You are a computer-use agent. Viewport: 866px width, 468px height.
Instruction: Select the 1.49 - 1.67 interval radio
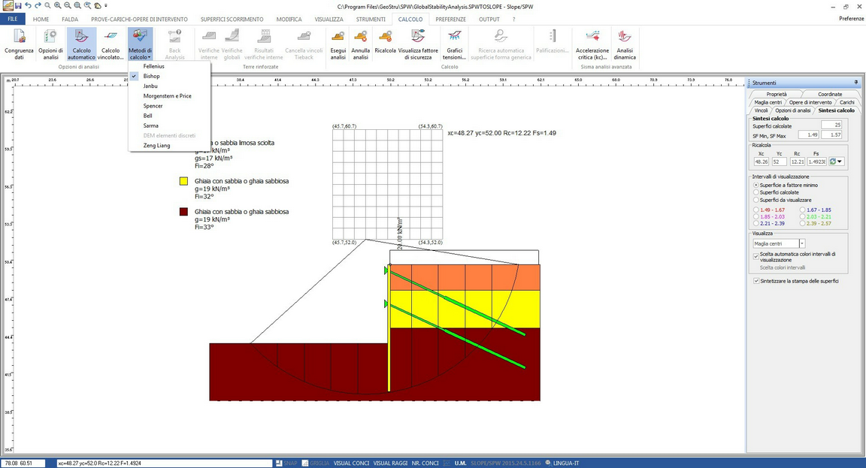pyautogui.click(x=756, y=210)
